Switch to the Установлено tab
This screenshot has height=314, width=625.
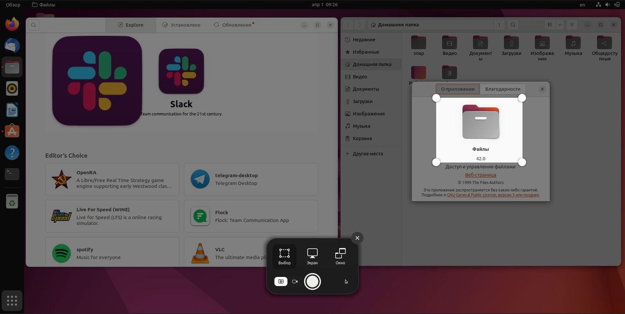coord(181,25)
